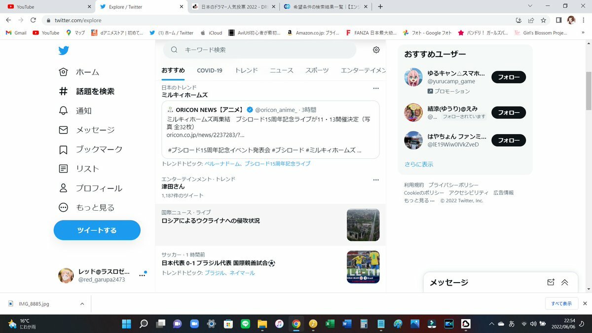Click the キーワード検索 search field
Viewport: 592px width, 333px height.
259,50
